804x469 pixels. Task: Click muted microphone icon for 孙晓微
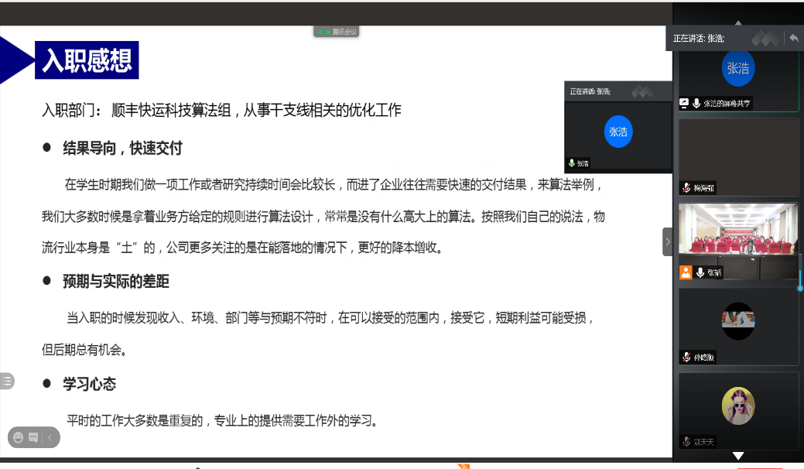pos(686,357)
